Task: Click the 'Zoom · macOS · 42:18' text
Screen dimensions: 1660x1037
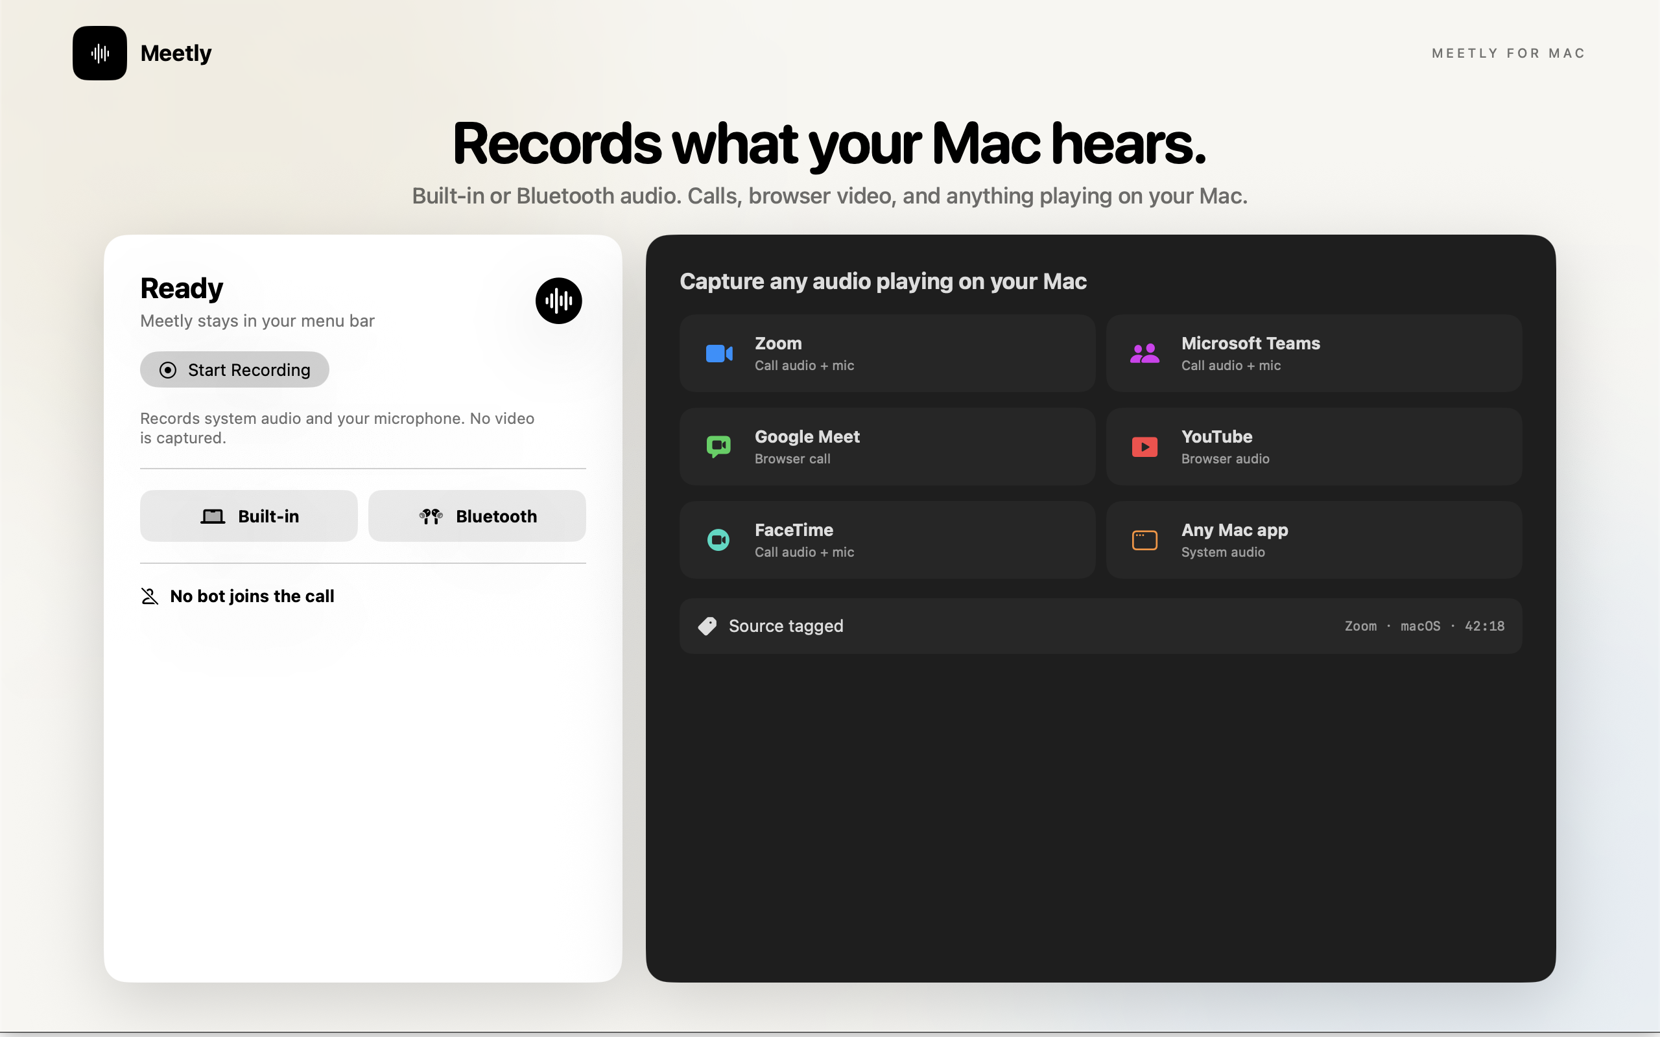Action: (1424, 626)
